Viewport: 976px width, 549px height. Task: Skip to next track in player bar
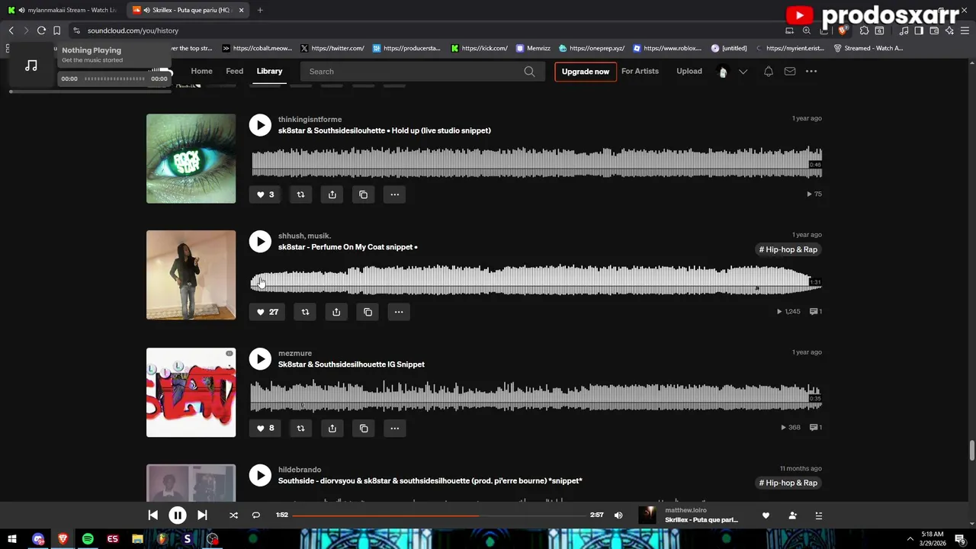(x=202, y=515)
